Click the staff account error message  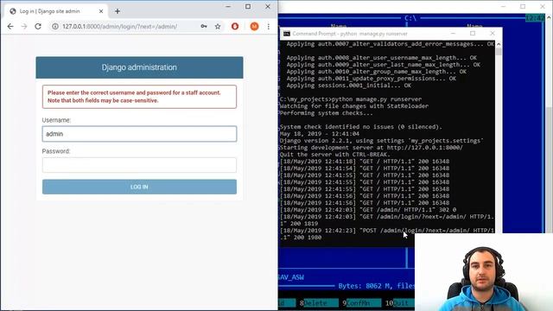[139, 97]
